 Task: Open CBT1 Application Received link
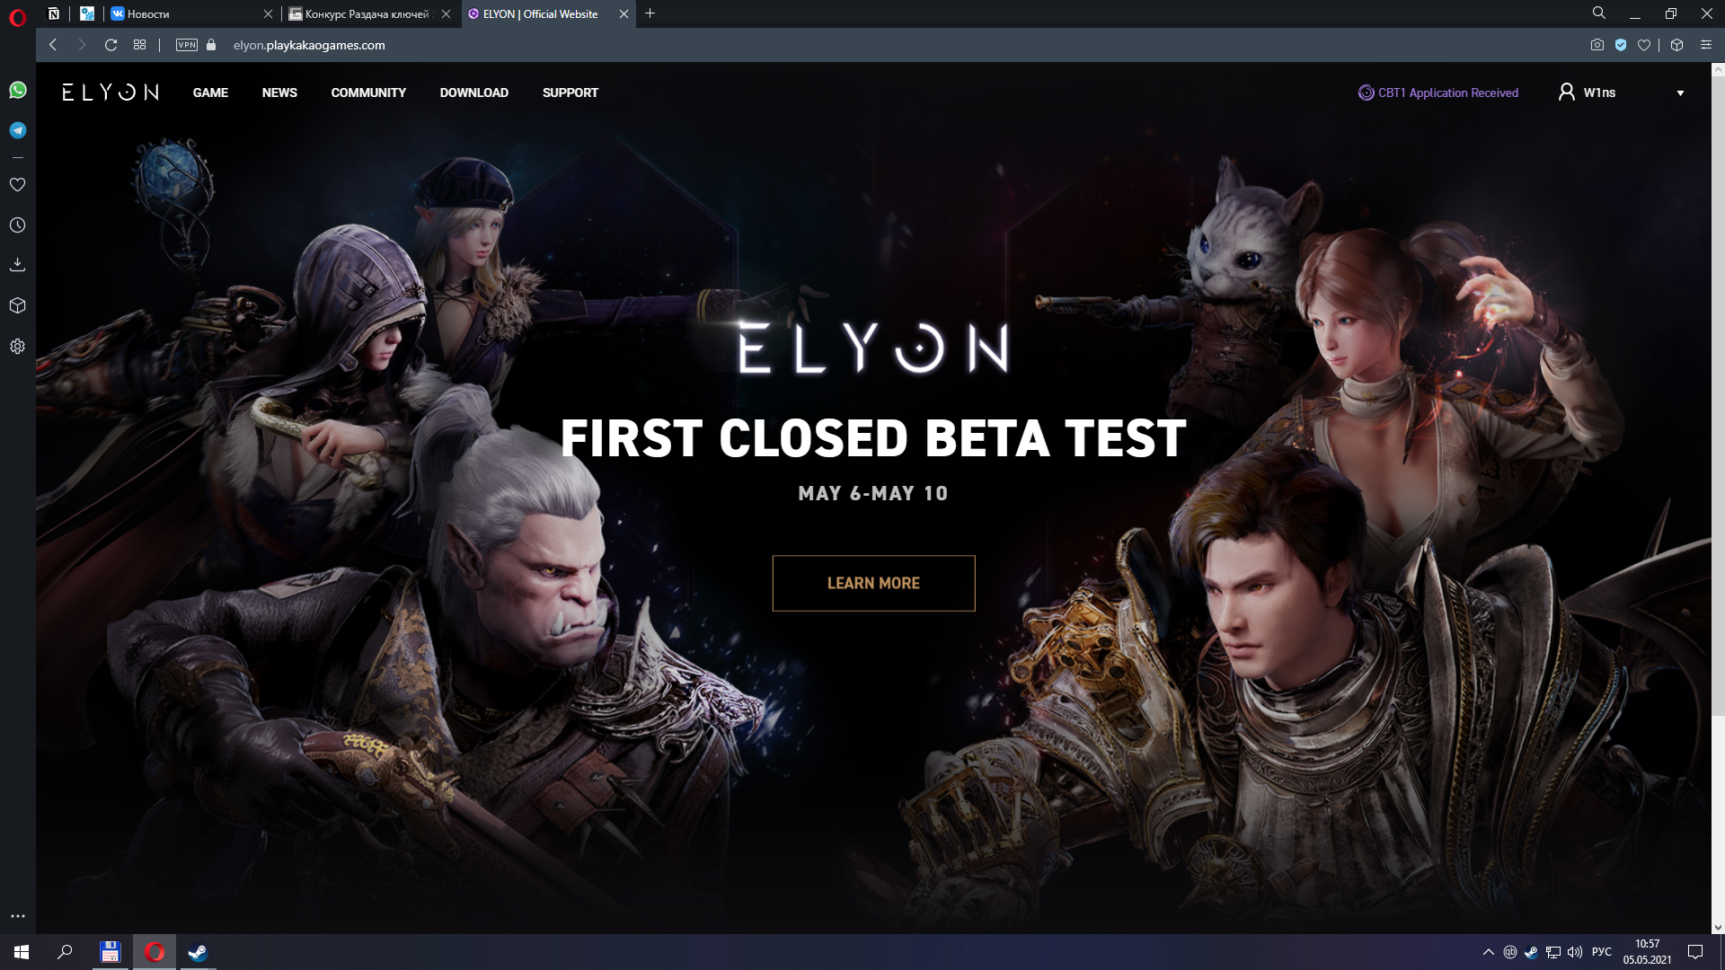1438,93
